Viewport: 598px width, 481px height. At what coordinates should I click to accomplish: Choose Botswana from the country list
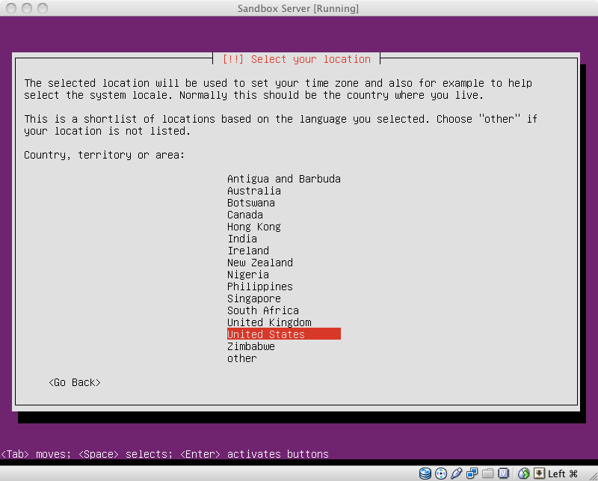(x=284, y=203)
